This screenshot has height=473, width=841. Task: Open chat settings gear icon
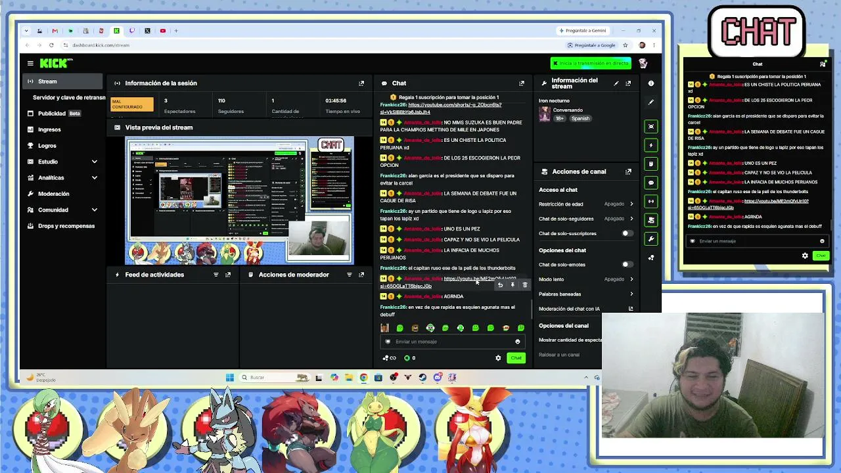[x=498, y=358]
